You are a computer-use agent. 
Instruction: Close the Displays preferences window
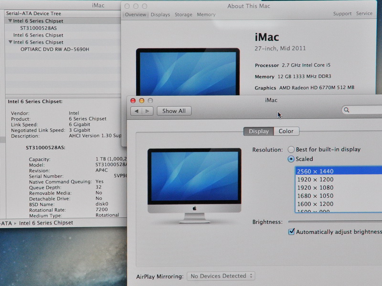point(133,101)
